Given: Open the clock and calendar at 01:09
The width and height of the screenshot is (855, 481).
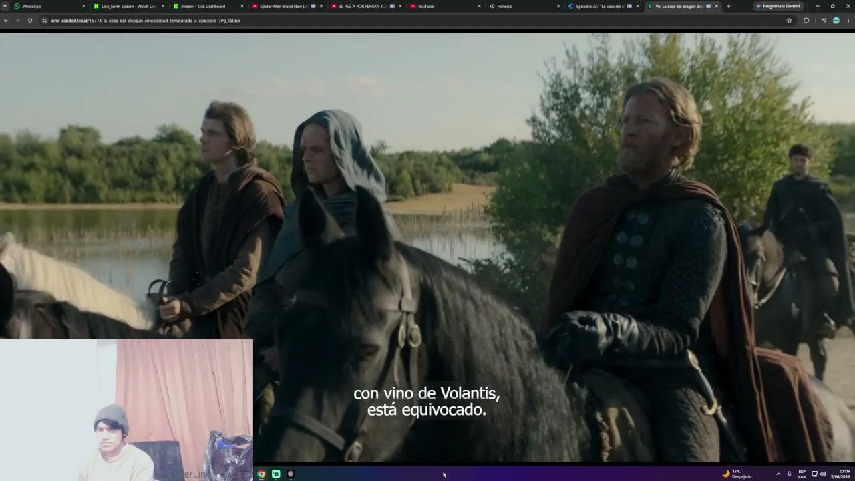Looking at the screenshot, I should [x=840, y=474].
